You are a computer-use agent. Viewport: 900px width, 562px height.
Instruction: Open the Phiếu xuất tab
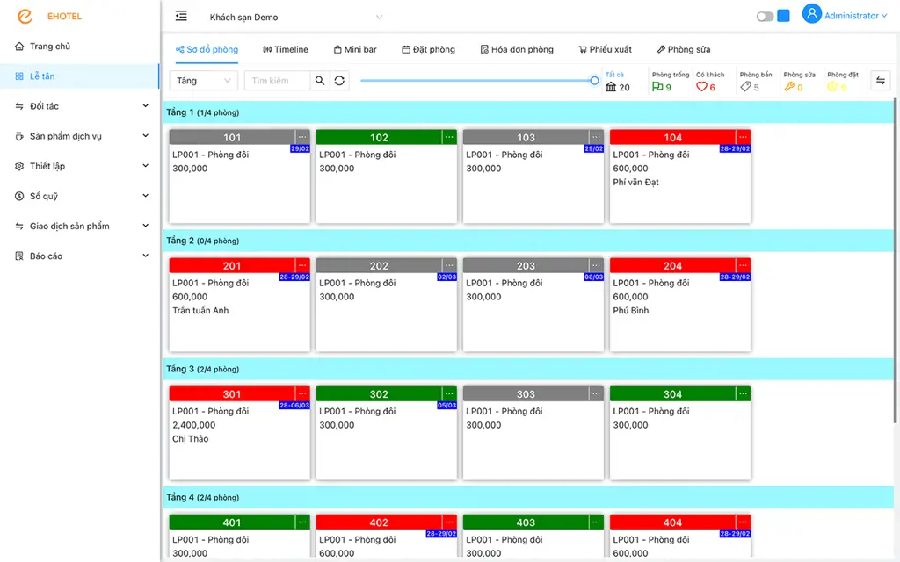605,49
